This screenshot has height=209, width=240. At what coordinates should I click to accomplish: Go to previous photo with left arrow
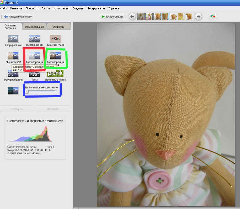click(x=132, y=16)
